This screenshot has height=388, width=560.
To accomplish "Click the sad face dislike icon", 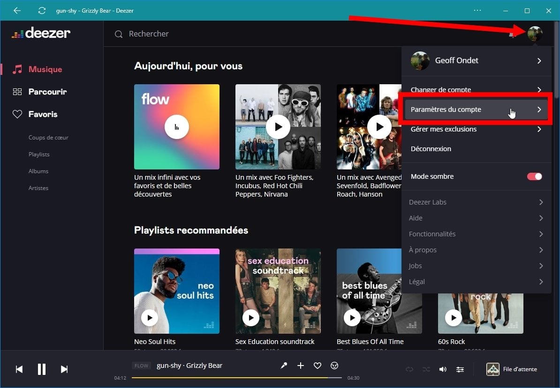I will [334, 366].
